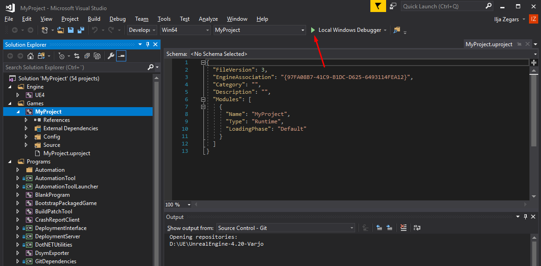Close the Output panel
Viewport: 541px width, 266px height.
click(x=534, y=217)
